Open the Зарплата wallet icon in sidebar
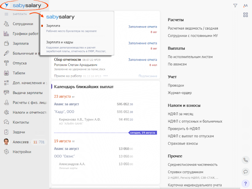 click(x=6, y=43)
